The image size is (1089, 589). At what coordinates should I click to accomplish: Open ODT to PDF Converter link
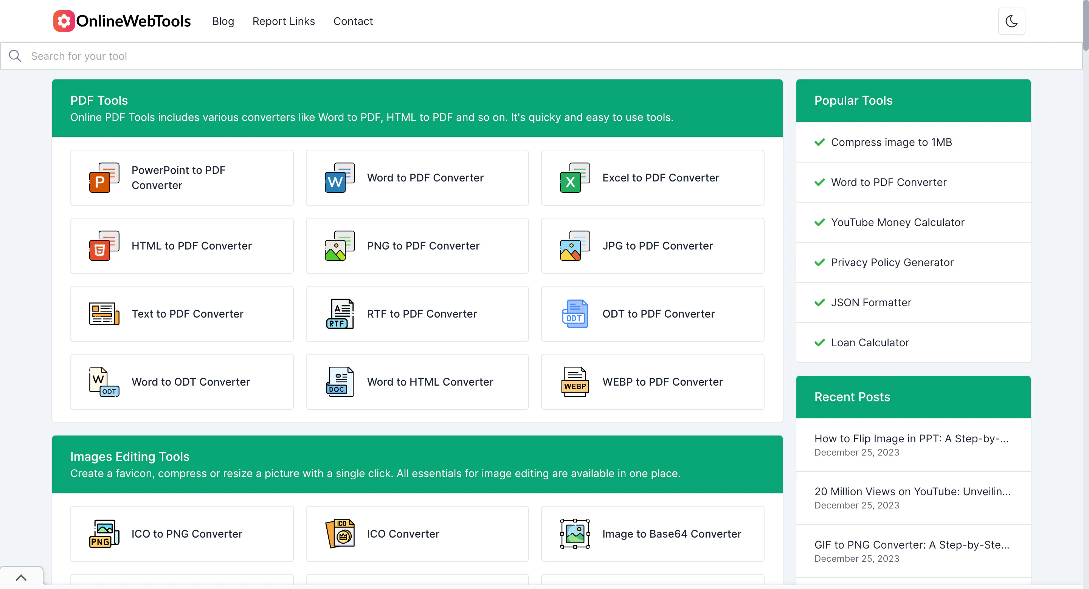click(x=658, y=314)
